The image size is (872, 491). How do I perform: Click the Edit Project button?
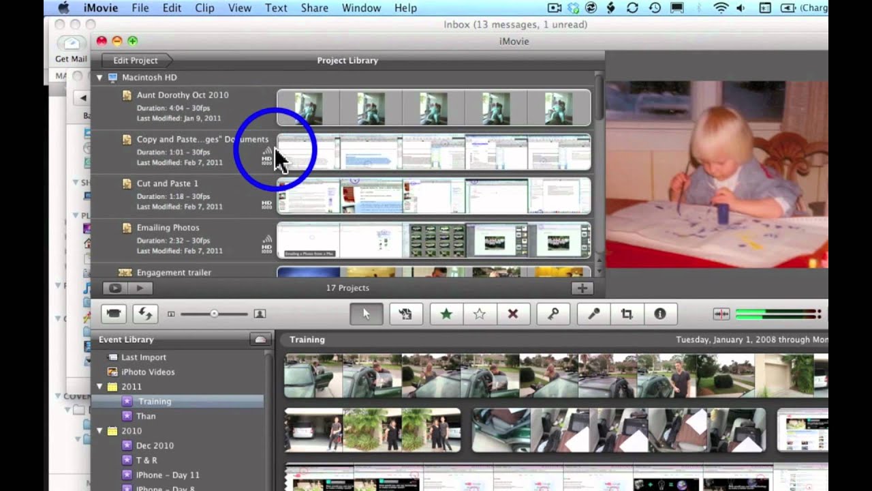pyautogui.click(x=135, y=61)
